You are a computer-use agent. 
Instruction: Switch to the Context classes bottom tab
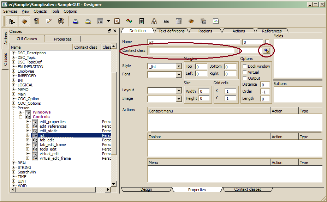tap(248, 189)
